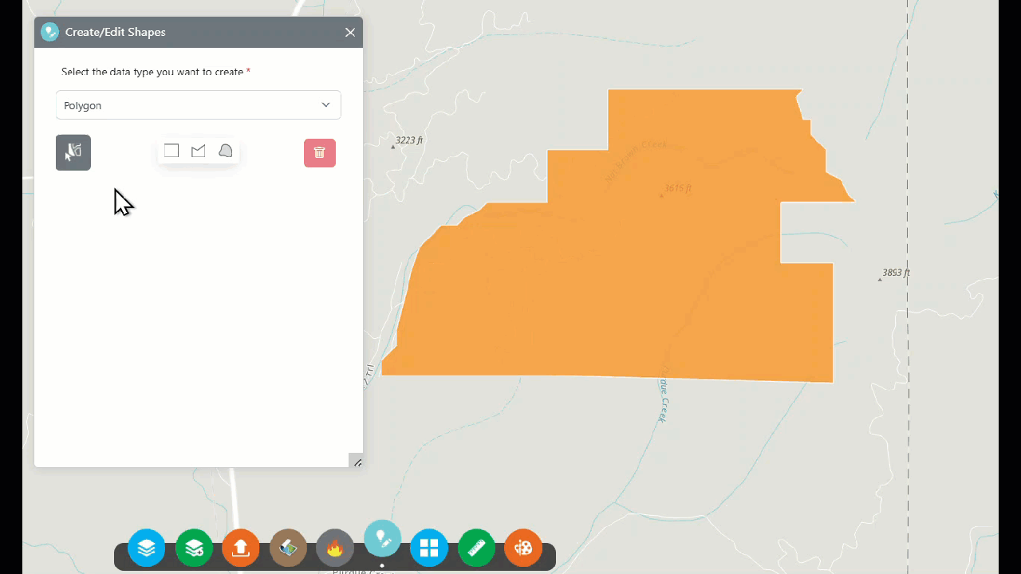Open the blue layers stack tool
The image size is (1021, 574).
pyautogui.click(x=147, y=548)
